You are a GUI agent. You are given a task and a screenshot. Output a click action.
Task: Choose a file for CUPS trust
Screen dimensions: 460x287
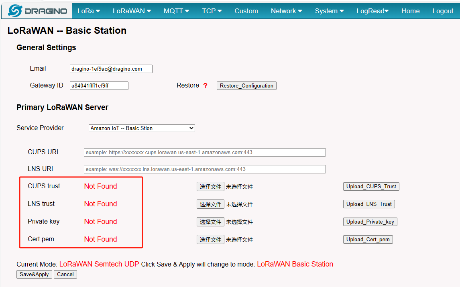click(x=210, y=187)
